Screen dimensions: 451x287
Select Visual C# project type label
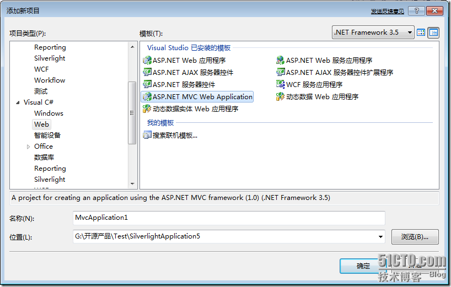point(38,102)
